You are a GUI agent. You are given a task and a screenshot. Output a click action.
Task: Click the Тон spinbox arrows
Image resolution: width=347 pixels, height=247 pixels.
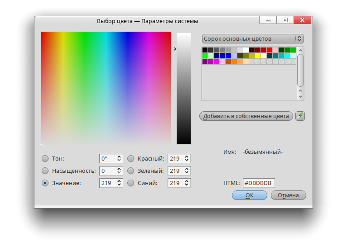coord(119,159)
